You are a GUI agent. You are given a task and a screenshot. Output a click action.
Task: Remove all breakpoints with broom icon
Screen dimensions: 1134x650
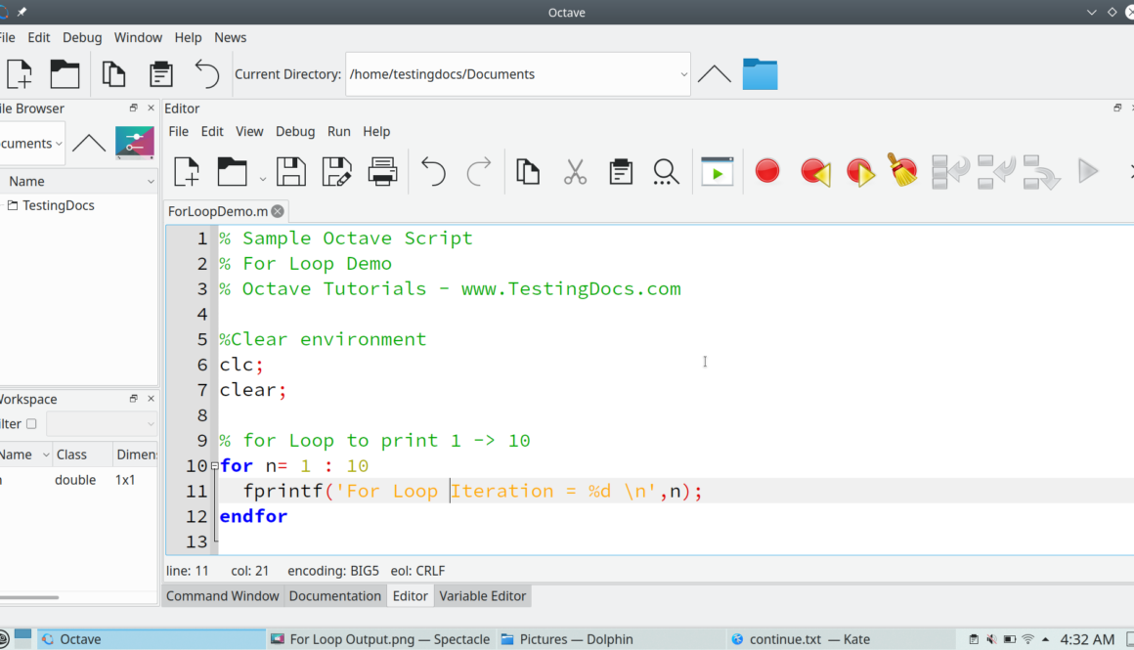tap(902, 170)
